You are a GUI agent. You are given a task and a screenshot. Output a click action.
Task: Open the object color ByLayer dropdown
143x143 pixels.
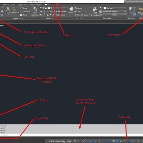coord(126,8)
